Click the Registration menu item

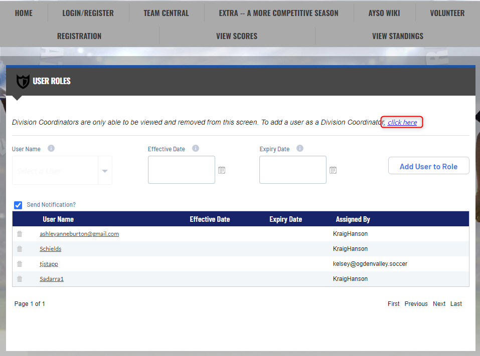79,36
